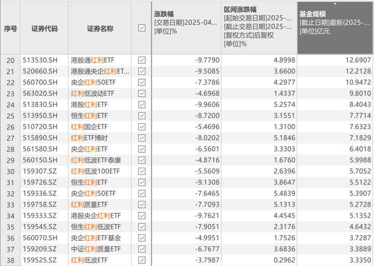Click the name 中证红利质量ETF
The image size is (374, 266).
point(96,249)
